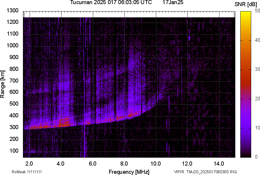
Task: Click the 8.0 frequency tick label
Action: pyautogui.click(x=124, y=164)
